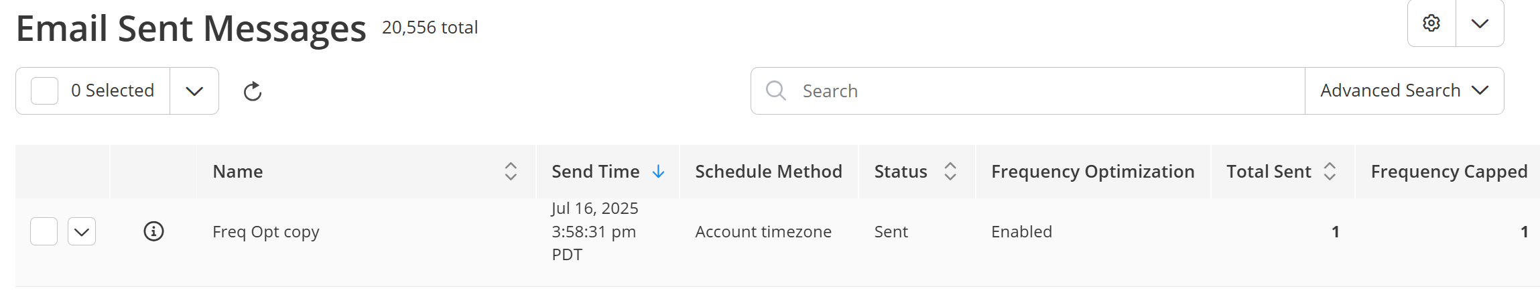Viewport: 1540px width, 291px height.
Task: Click the refresh list icon
Action: click(x=253, y=91)
